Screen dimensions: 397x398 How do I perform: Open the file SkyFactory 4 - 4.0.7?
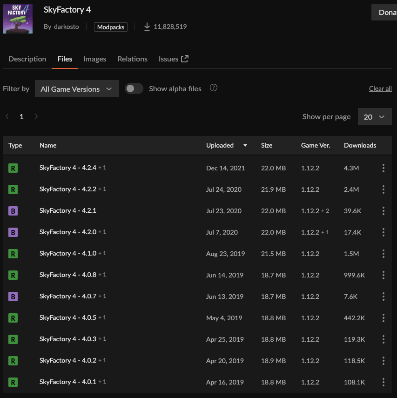point(68,296)
